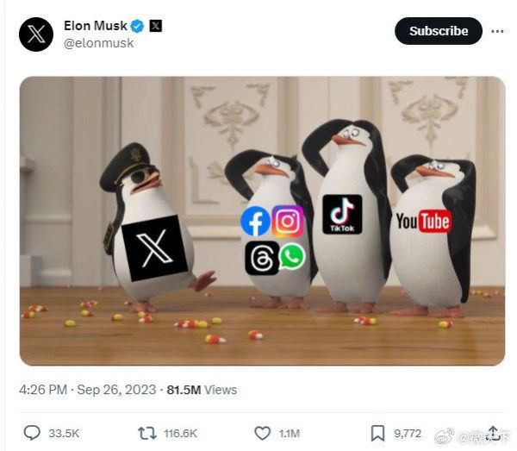
Task: Click the X logo on the captain penguin
Action: pos(154,247)
